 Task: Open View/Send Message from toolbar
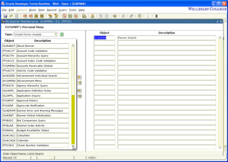click(x=84, y=16)
